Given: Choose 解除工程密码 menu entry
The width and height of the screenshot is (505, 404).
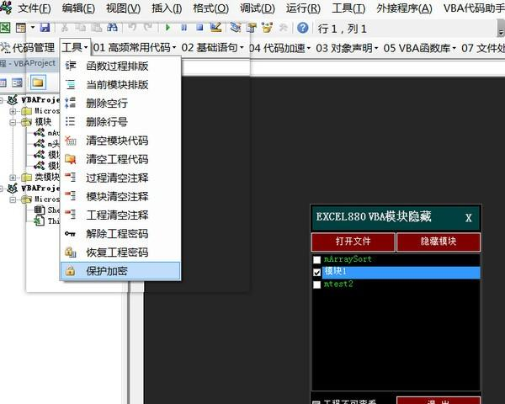Looking at the screenshot, I should coord(120,234).
